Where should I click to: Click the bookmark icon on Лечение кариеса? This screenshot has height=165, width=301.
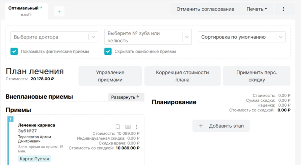tap(118, 127)
